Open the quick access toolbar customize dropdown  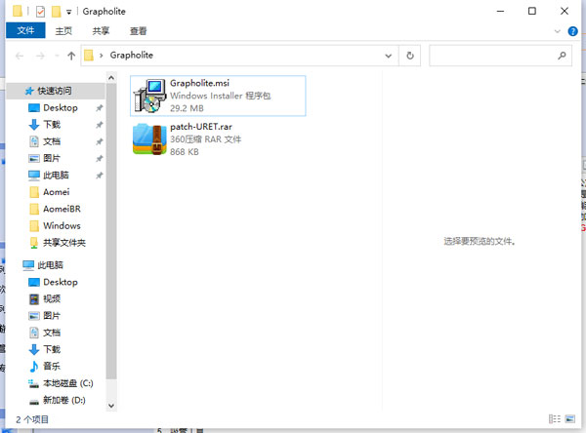(68, 12)
